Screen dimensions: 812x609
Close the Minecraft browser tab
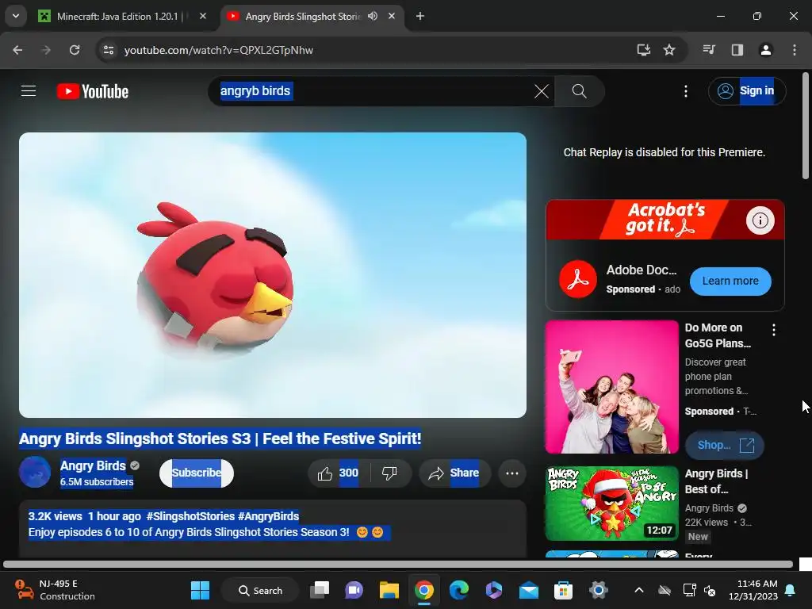pos(203,16)
